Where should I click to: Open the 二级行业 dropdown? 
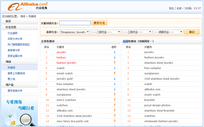(106, 32)
